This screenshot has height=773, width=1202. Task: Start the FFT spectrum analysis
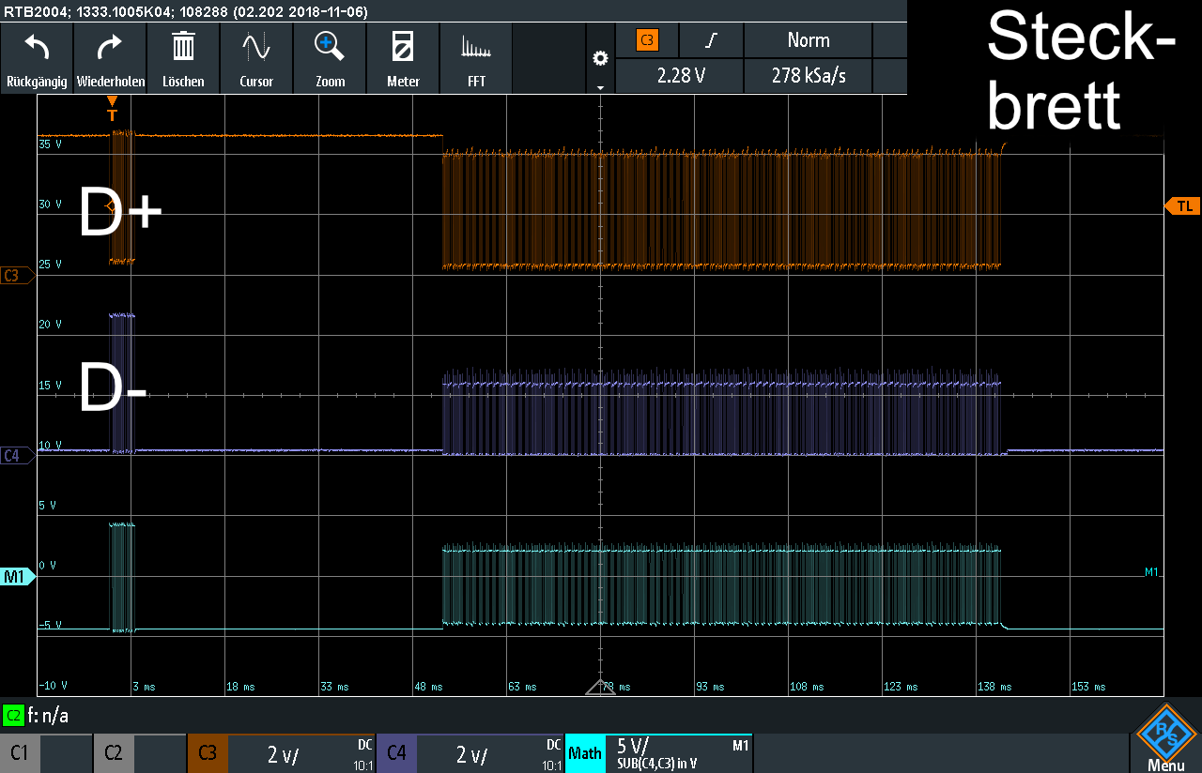tap(476, 58)
